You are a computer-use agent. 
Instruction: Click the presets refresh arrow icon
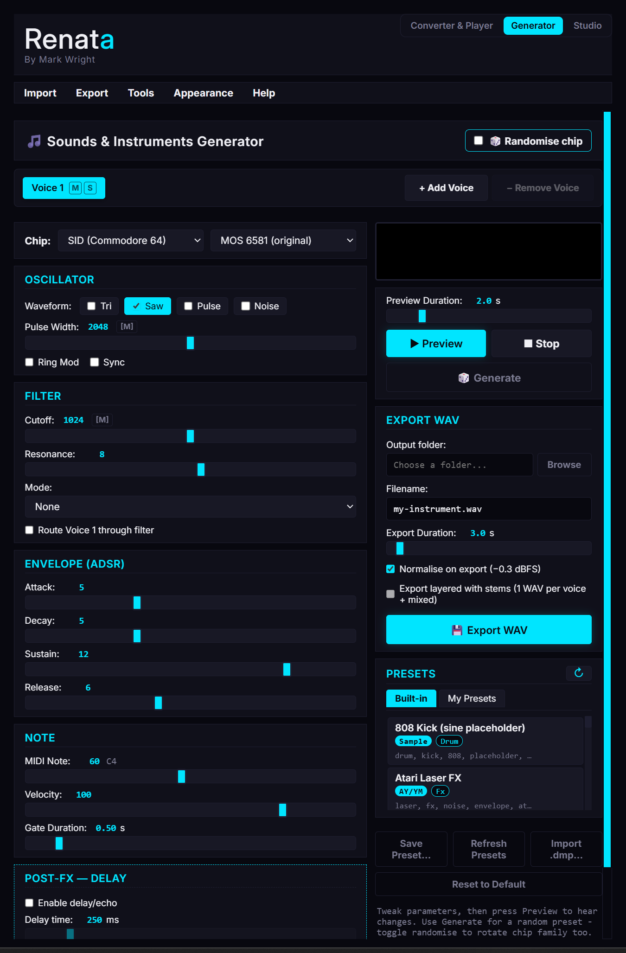(578, 673)
